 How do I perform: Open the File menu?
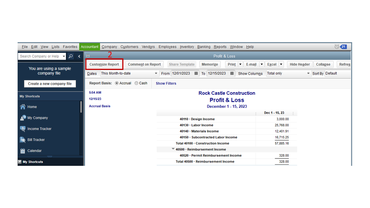tap(24, 47)
